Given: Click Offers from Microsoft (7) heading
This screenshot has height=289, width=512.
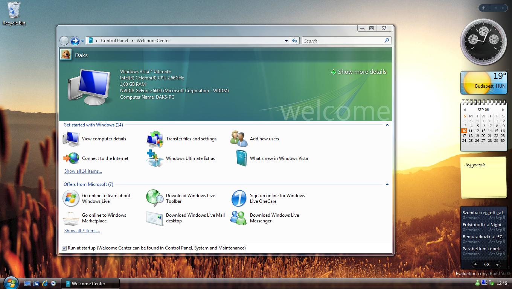Looking at the screenshot, I should point(88,184).
